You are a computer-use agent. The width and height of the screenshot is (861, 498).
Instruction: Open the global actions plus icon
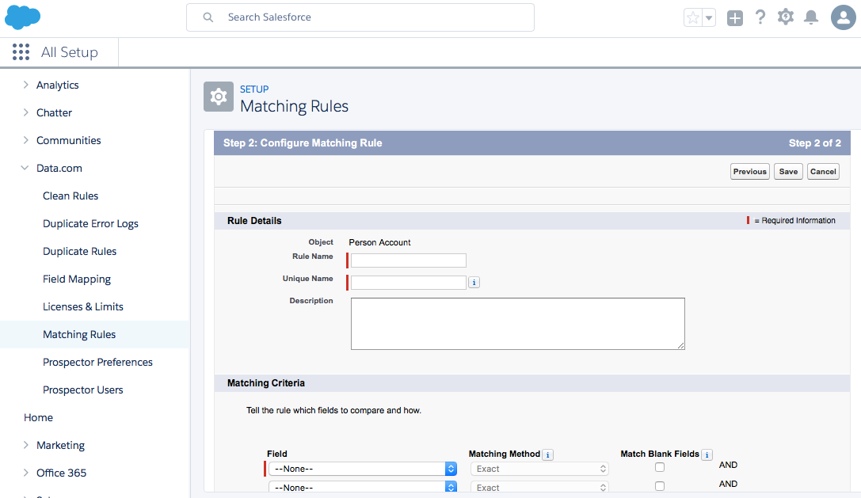(x=735, y=17)
